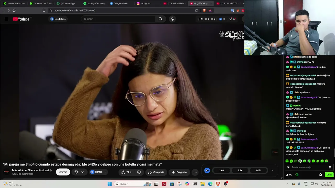Viewport: 335px width, 188px height.
Task: Click the YouTube search magnifier button
Action: (160, 19)
